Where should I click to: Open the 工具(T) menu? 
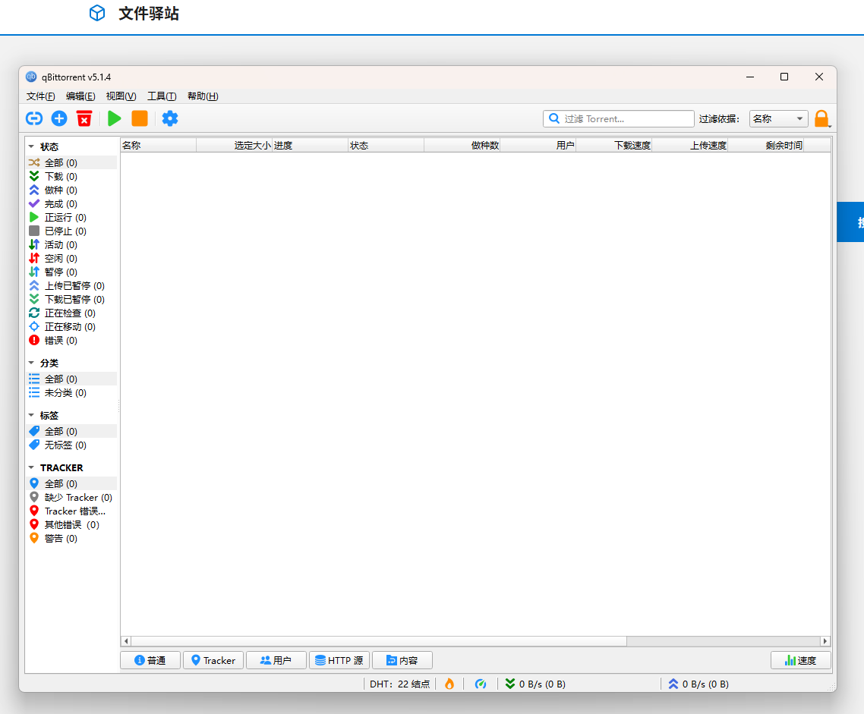162,96
